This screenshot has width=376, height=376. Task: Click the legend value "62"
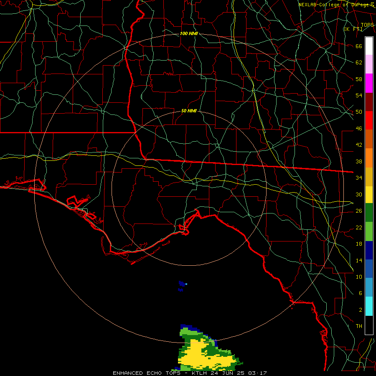click(359, 63)
